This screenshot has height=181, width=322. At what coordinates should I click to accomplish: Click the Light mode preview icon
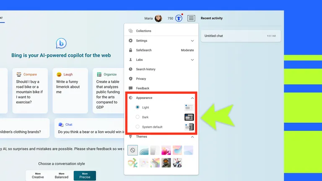click(189, 107)
